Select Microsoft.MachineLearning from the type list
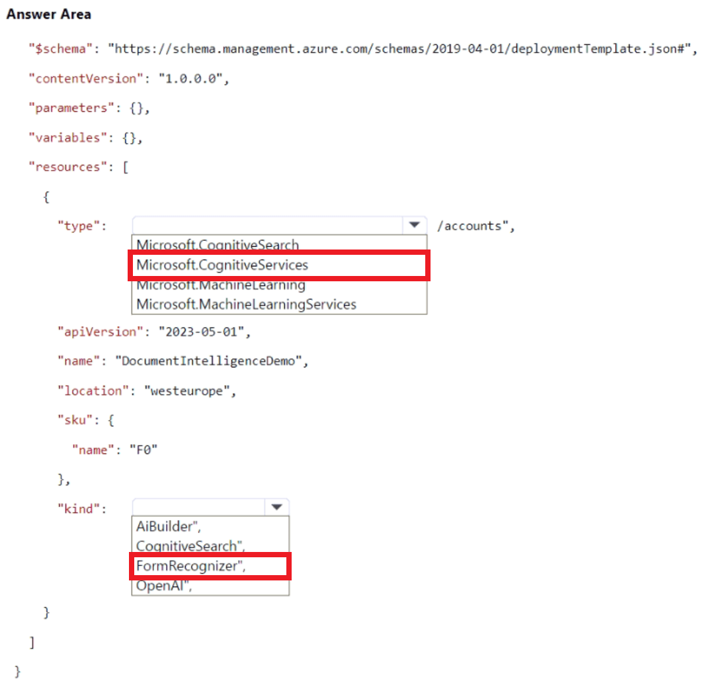703x685 pixels. pyautogui.click(x=220, y=285)
